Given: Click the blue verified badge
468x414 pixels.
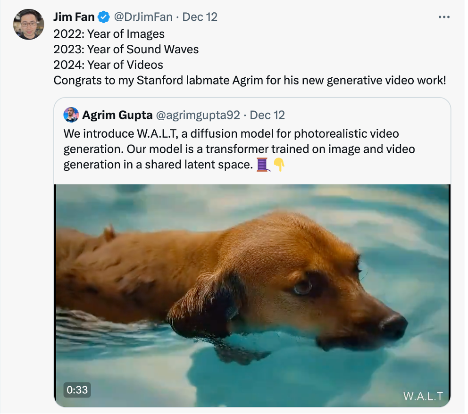Looking at the screenshot, I should click(104, 17).
